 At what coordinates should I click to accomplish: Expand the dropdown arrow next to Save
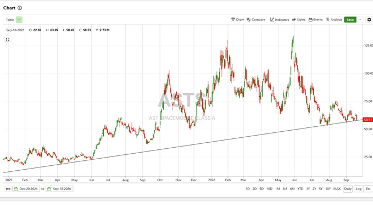click(x=360, y=20)
